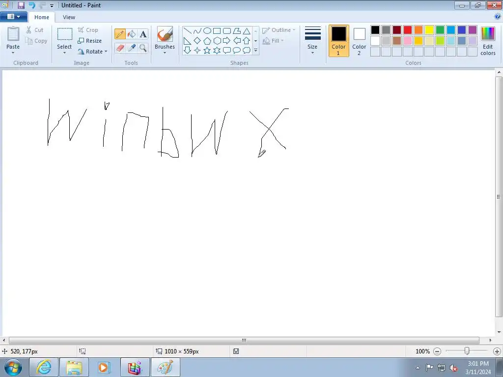Screen dimensions: 503x377
Task: Choose the Right triangle shape
Action: [x=188, y=41]
